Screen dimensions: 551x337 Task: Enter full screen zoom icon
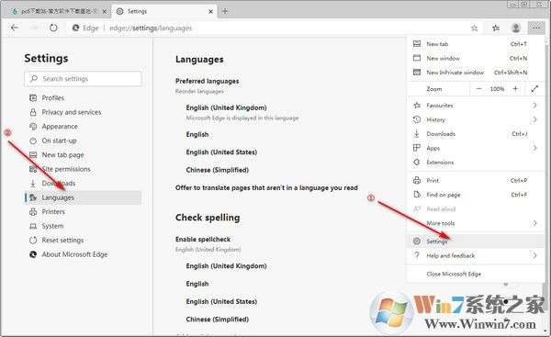pos(534,89)
